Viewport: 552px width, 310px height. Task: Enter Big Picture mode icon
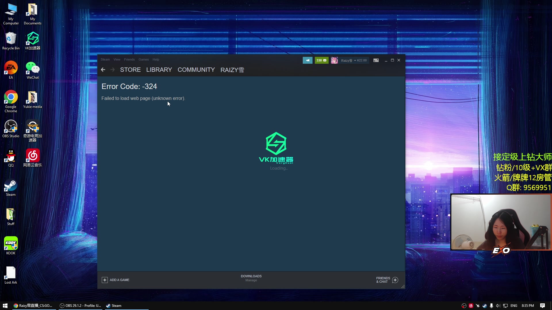tap(376, 60)
